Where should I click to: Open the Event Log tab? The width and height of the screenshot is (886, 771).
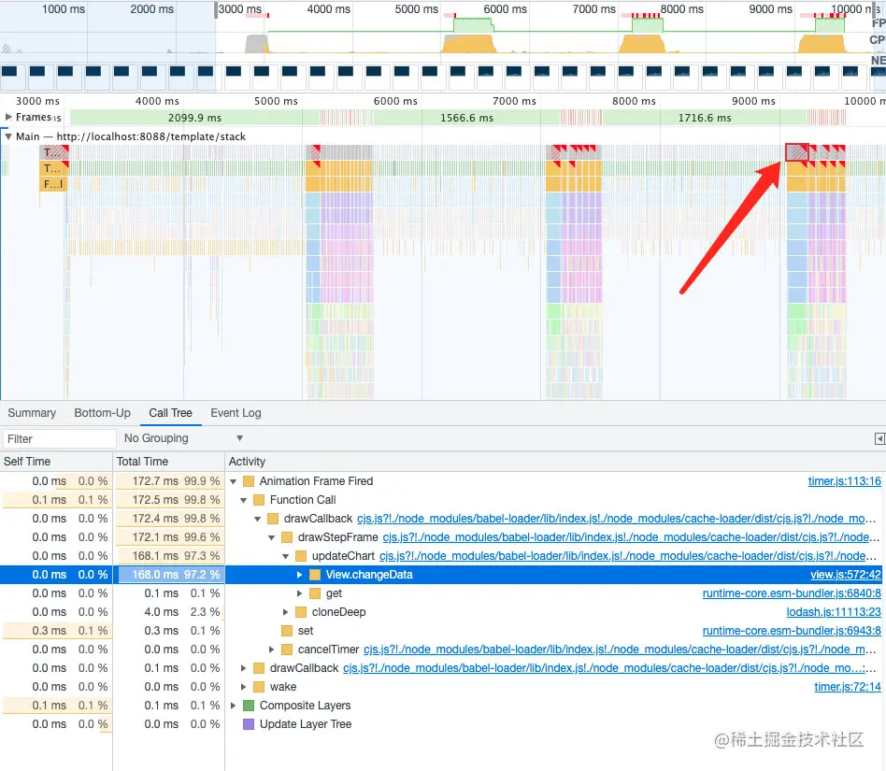click(236, 413)
